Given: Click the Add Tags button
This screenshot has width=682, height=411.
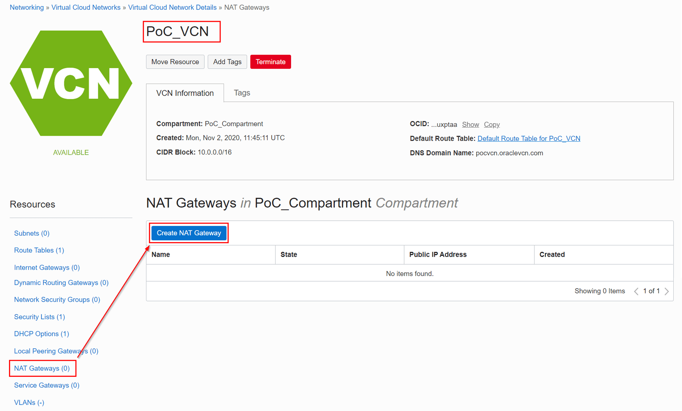Looking at the screenshot, I should [227, 62].
